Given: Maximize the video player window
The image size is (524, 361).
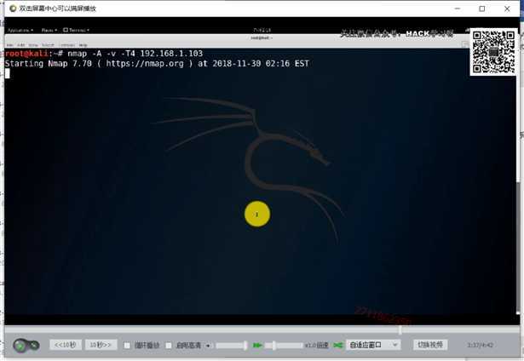Looking at the screenshot, I should (x=482, y=9).
